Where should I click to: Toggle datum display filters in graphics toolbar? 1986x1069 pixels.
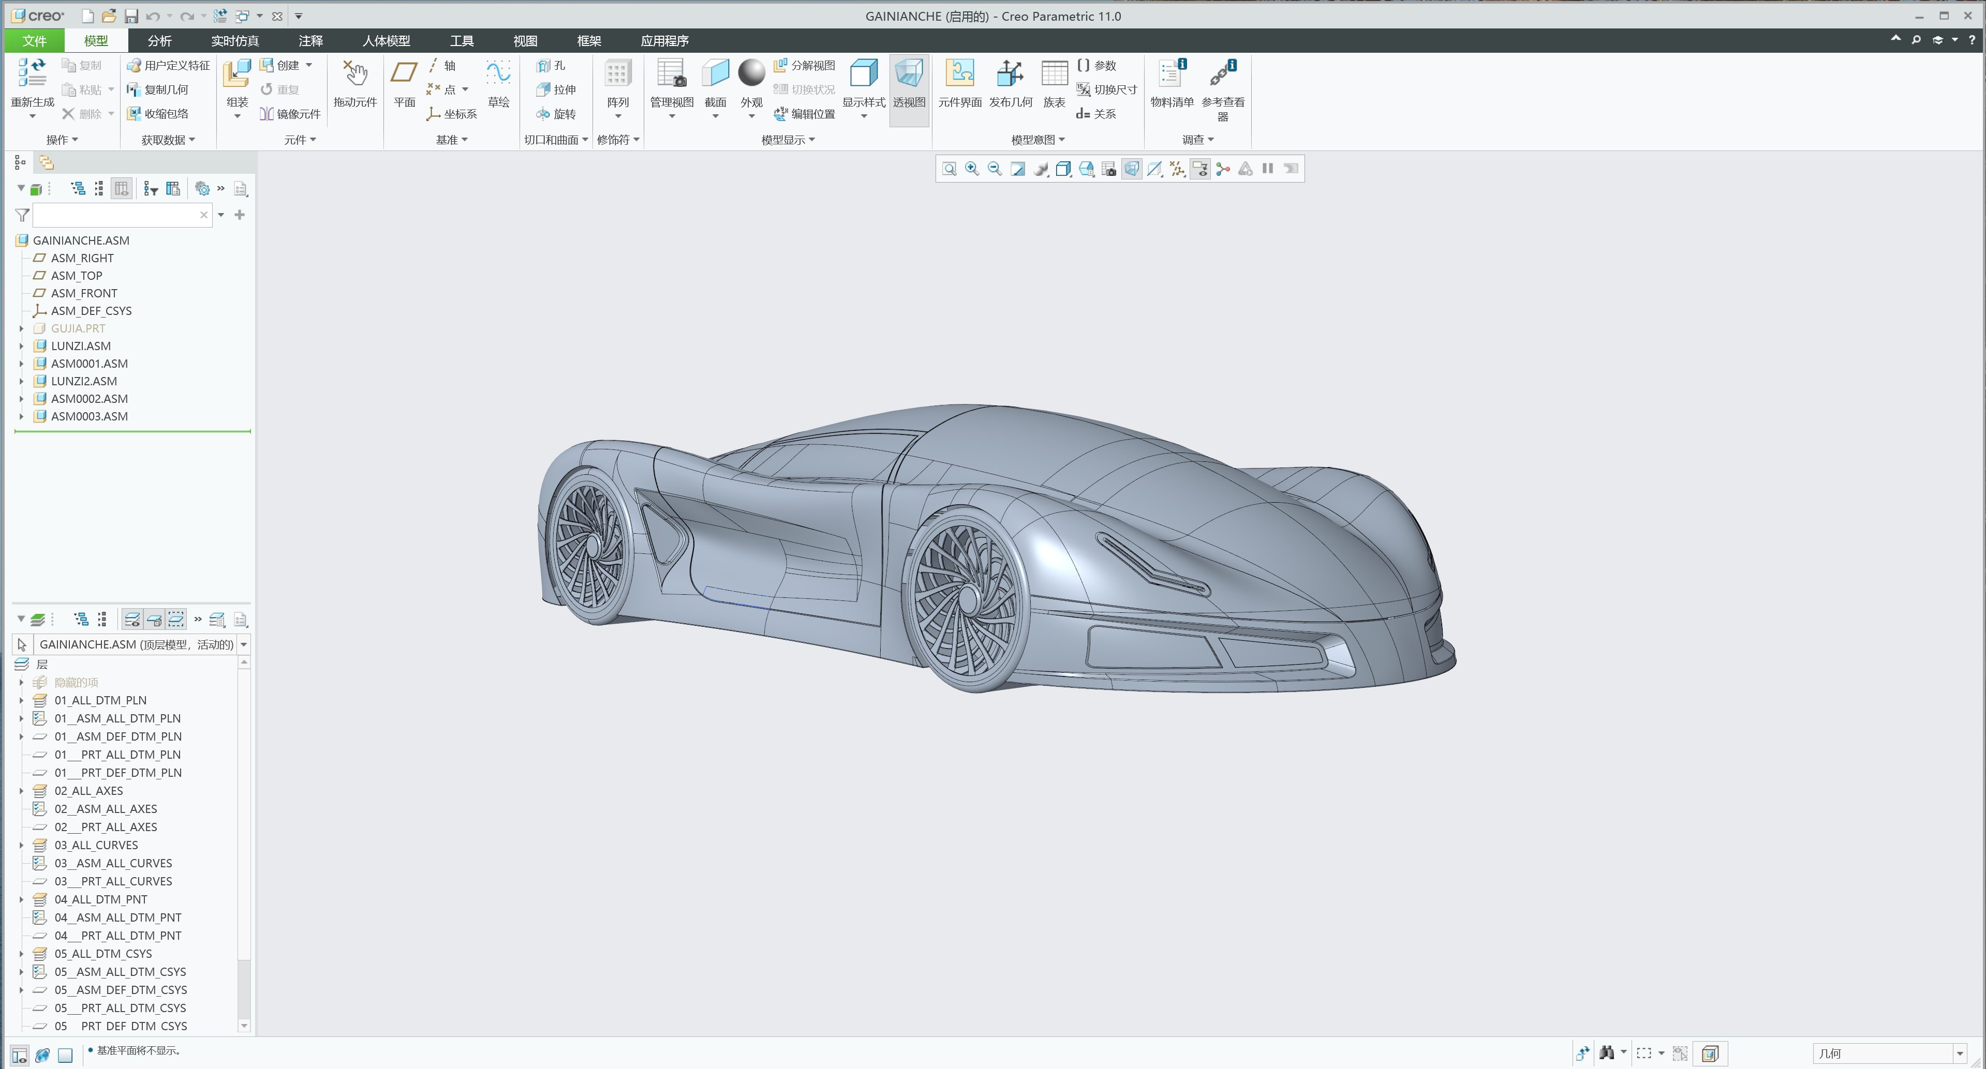(x=1177, y=168)
